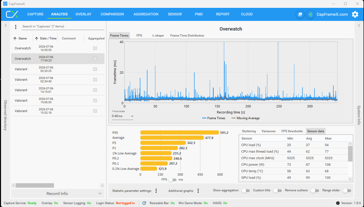Open Statistic parameter settings three-dot menu
364x207 pixels.
(x=156, y=191)
